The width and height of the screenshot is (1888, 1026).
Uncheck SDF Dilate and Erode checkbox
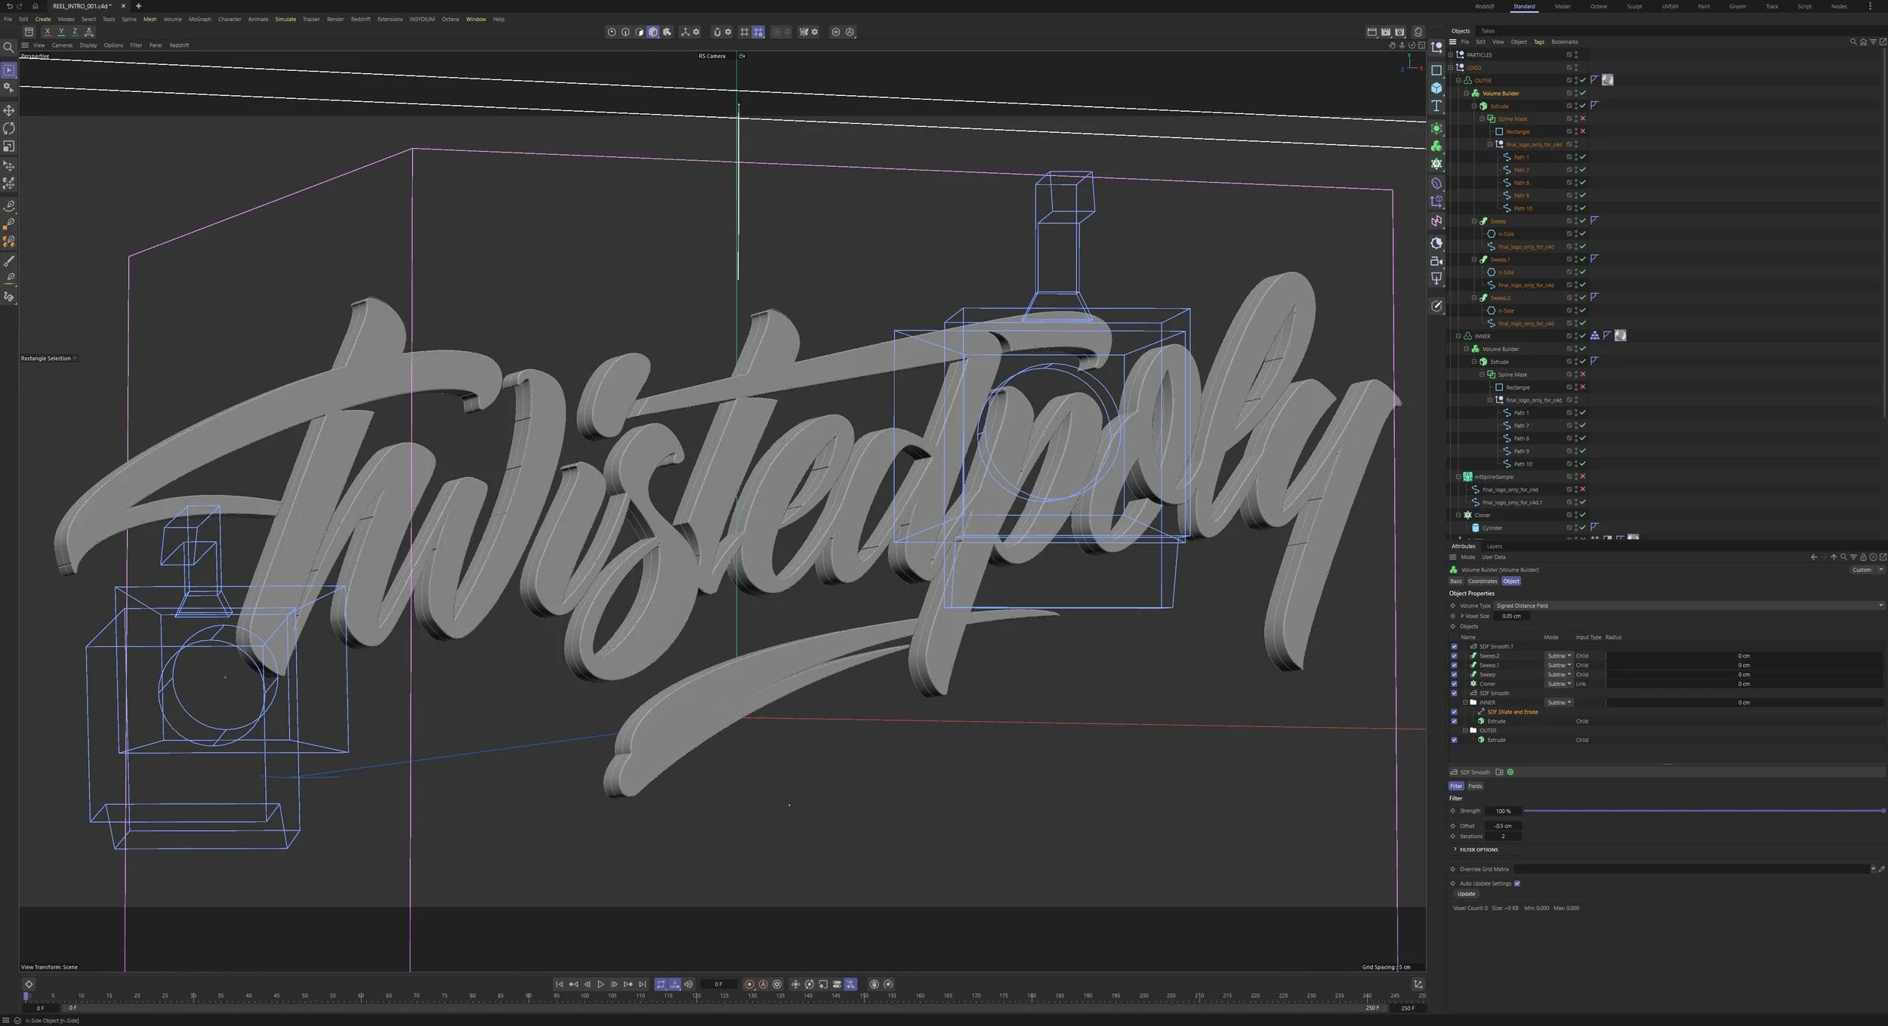[x=1455, y=712]
